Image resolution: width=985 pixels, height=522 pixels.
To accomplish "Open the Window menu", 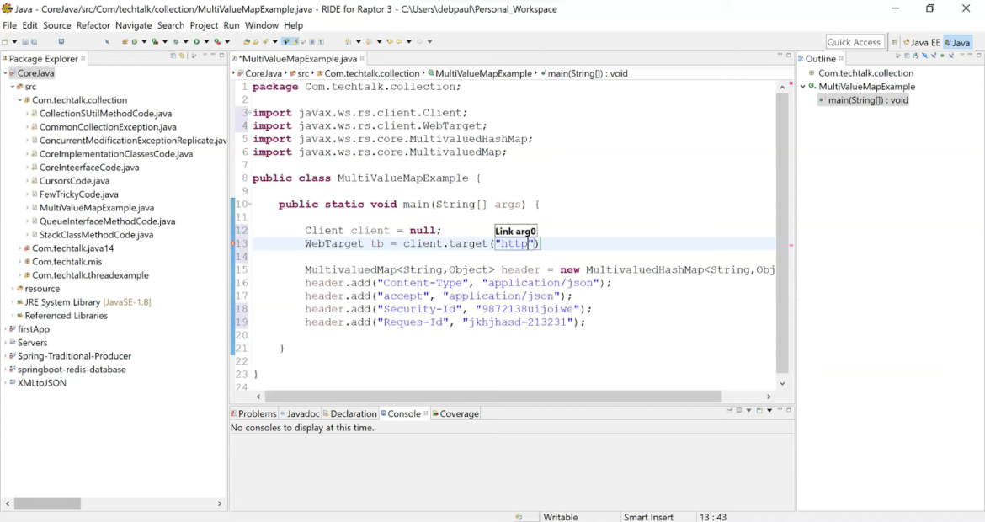I will tap(261, 25).
